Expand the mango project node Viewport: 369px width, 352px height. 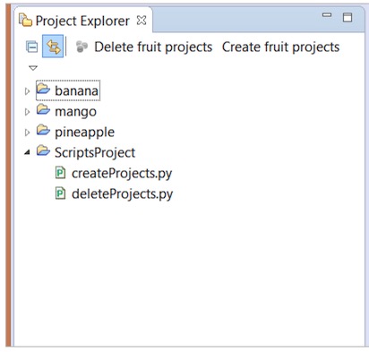click(27, 112)
